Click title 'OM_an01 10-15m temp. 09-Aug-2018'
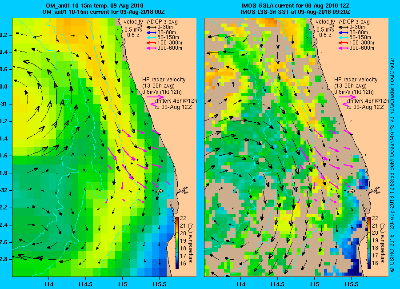This screenshot has height=289, width=400. [95, 6]
